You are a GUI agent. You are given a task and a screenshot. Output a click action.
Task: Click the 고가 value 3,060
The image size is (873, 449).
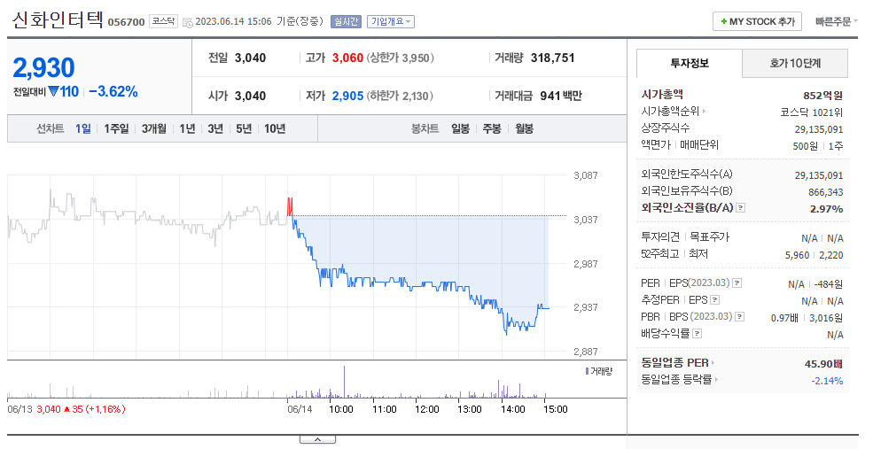coord(347,58)
